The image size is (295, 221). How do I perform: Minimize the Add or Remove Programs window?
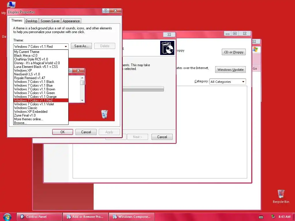pyautogui.click(x=228, y=33)
